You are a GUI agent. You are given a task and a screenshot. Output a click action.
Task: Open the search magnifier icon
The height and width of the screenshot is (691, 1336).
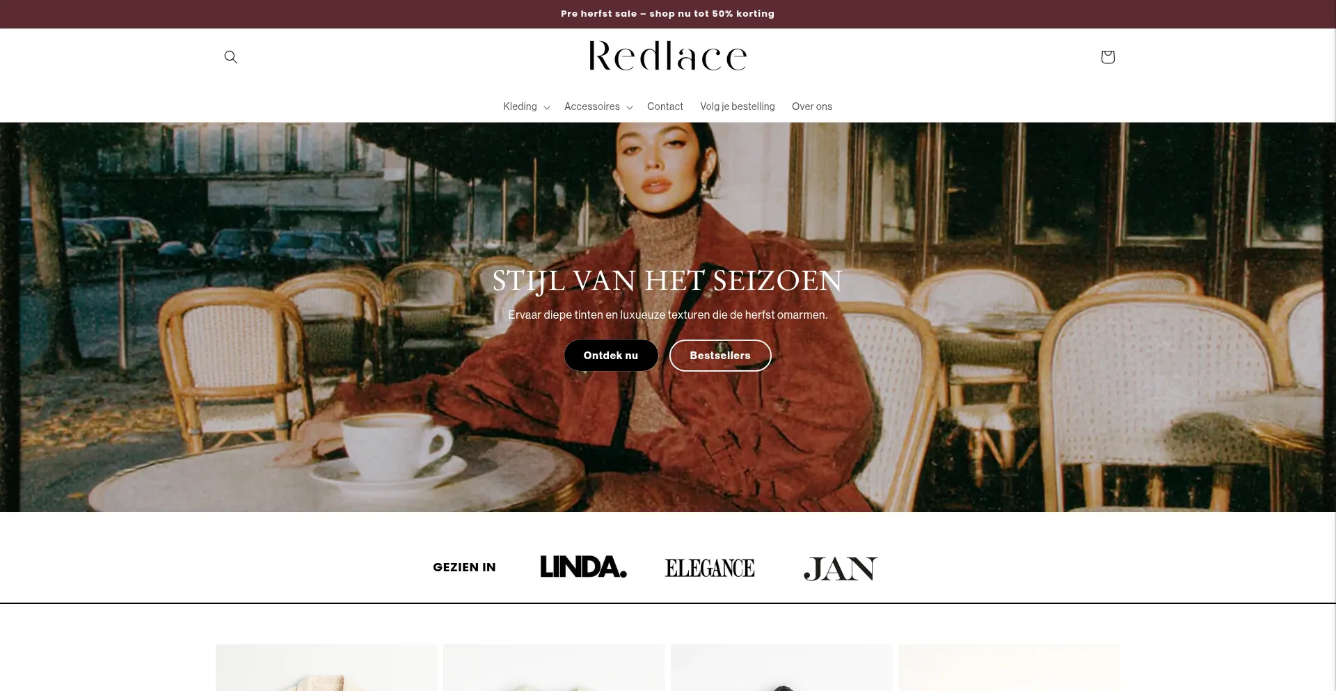coord(231,57)
